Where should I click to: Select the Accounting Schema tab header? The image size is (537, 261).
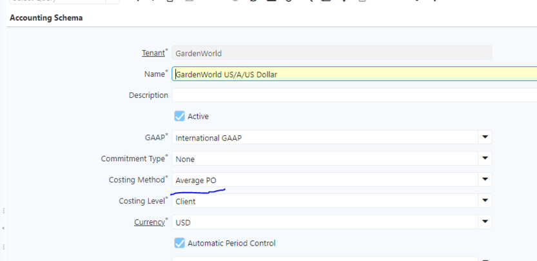pos(46,18)
